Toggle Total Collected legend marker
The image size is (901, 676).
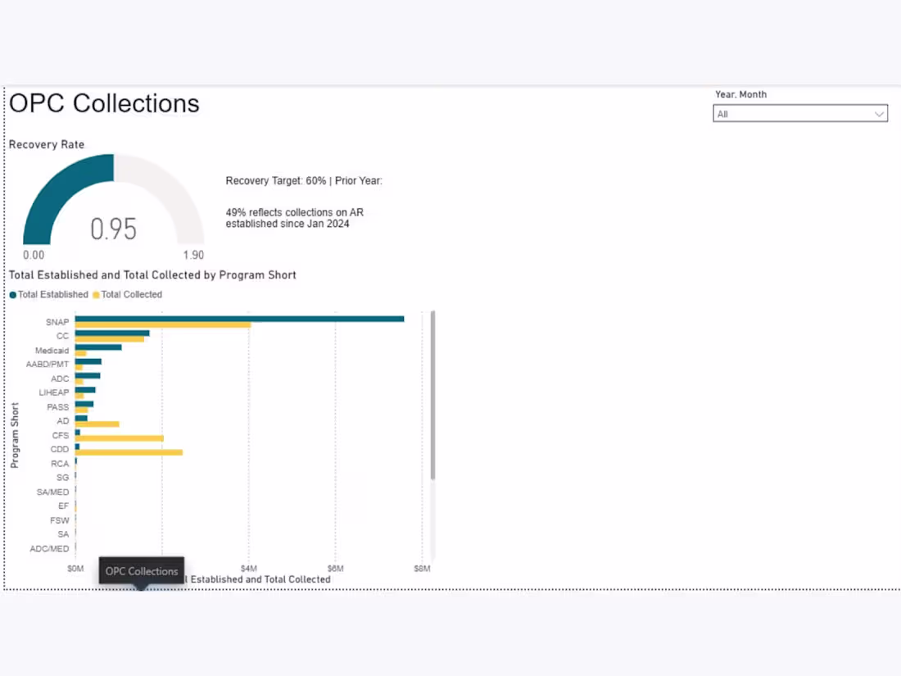[x=96, y=295]
